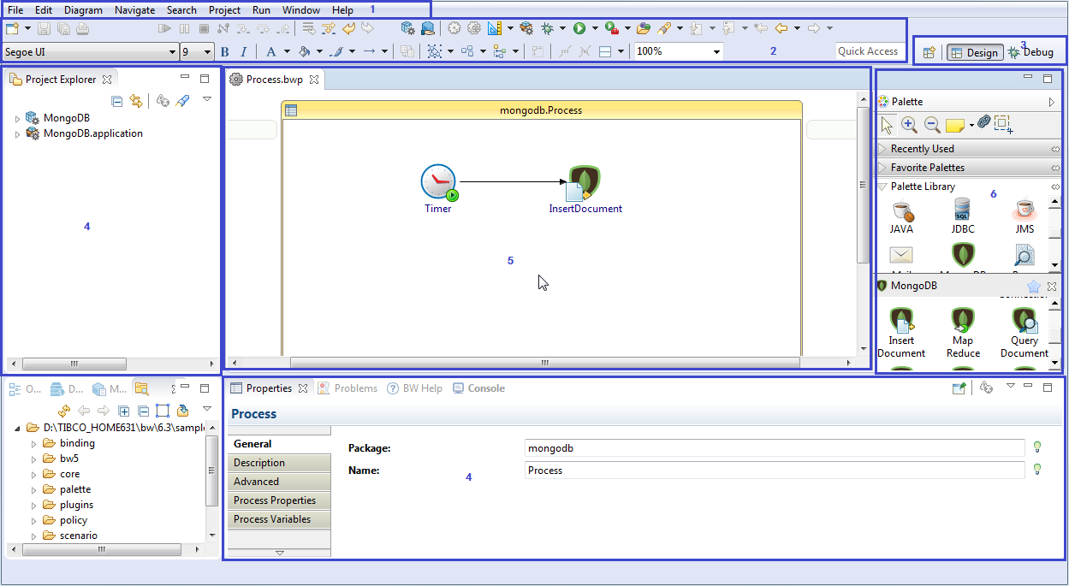1069x586 pixels.
Task: Click in the Package name text field
Action: 774,448
